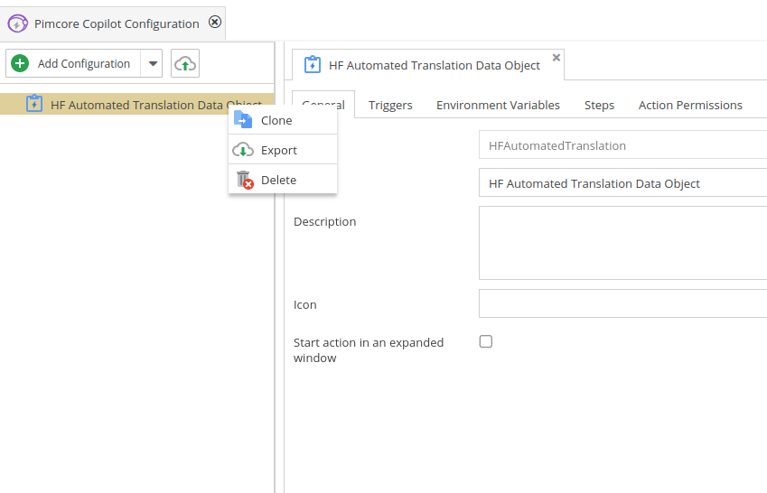The width and height of the screenshot is (767, 493).
Task: Select HF Automated Translation Data Object tree row
Action: pyautogui.click(x=137, y=104)
